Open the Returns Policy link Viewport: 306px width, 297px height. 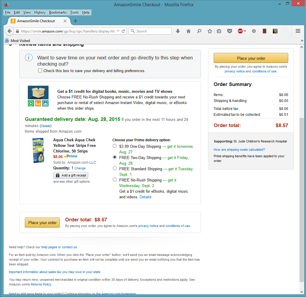coord(41,284)
